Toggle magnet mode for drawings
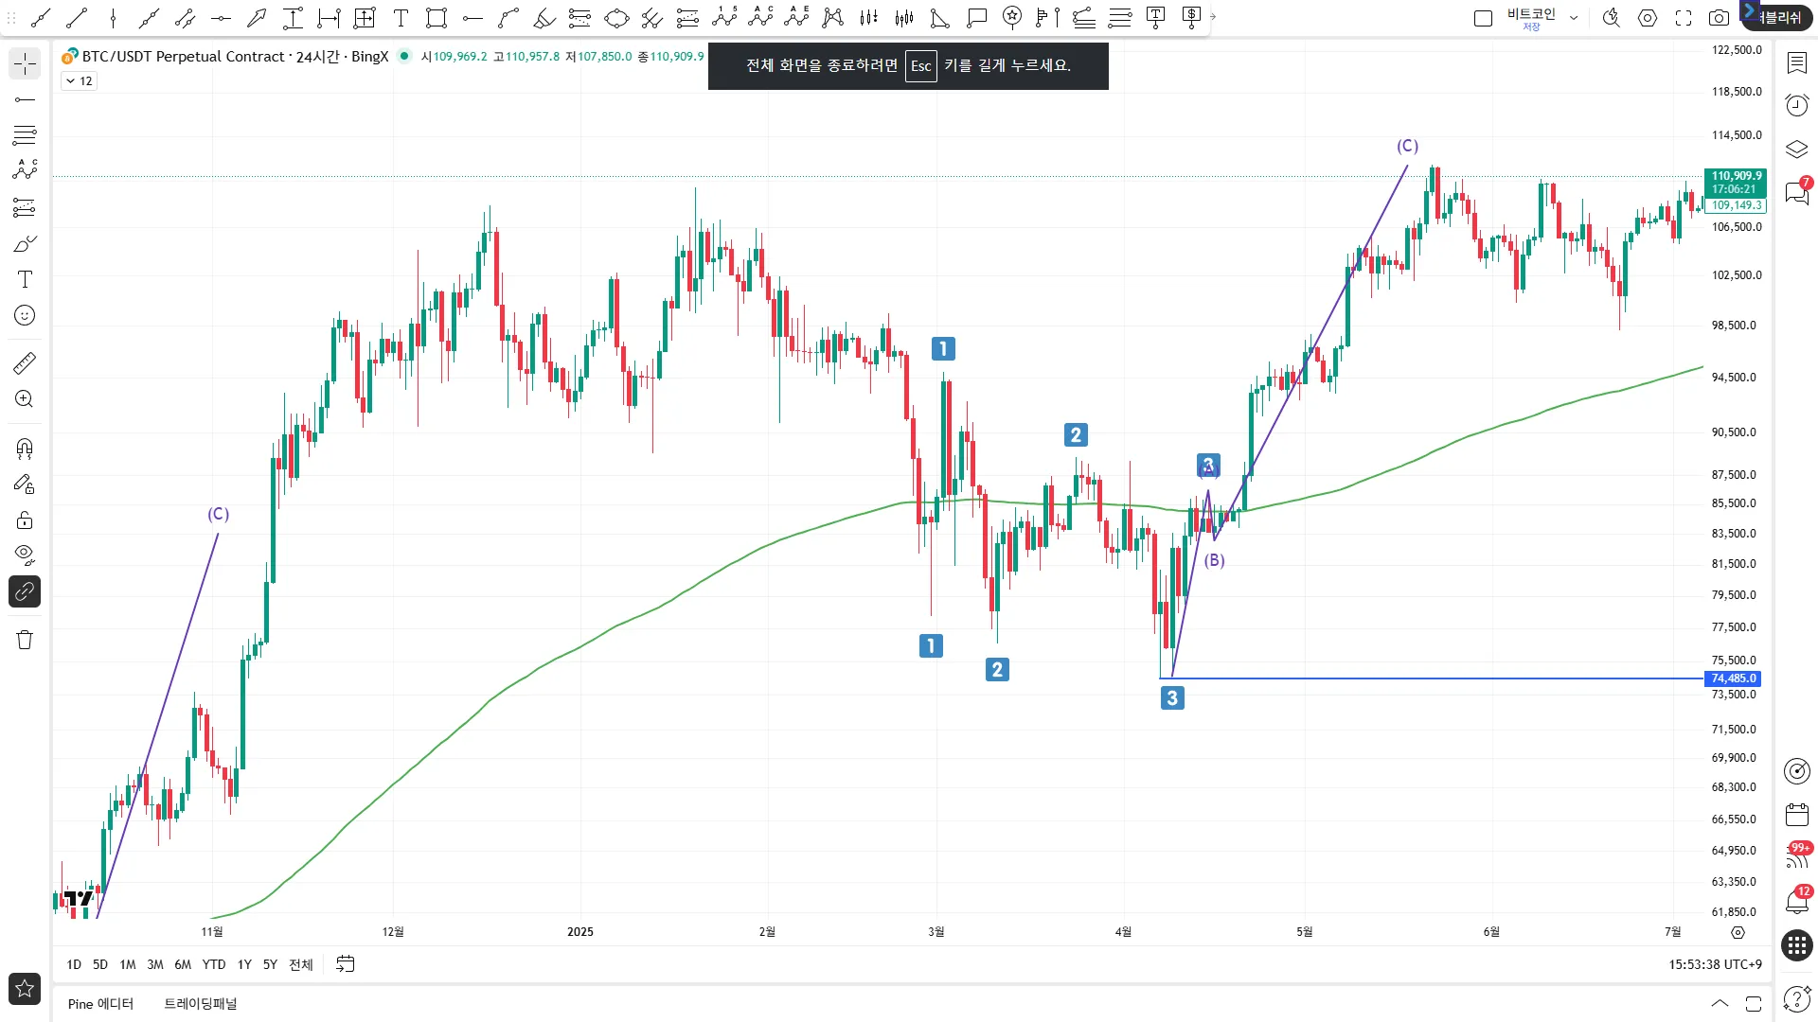 (25, 449)
